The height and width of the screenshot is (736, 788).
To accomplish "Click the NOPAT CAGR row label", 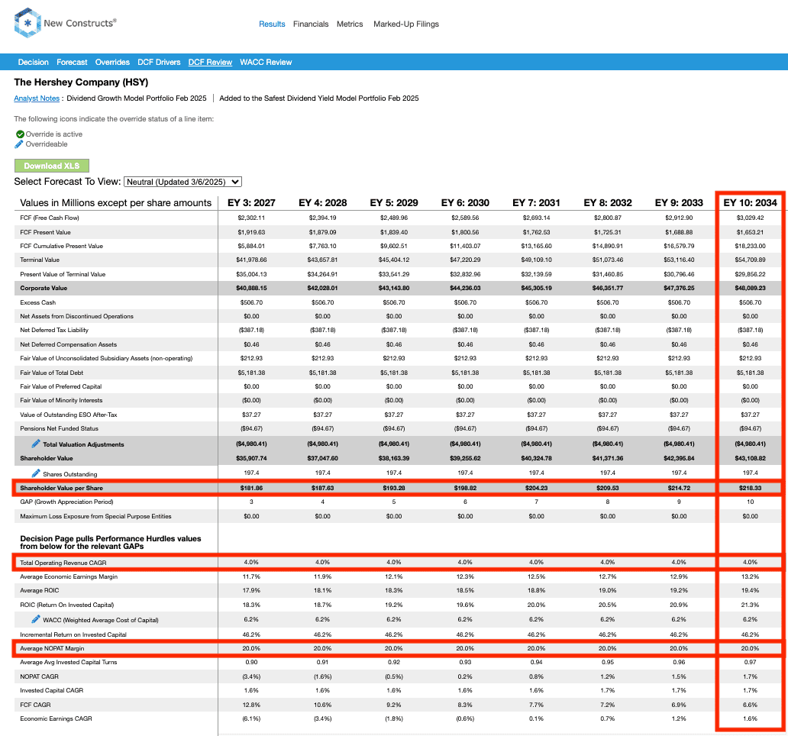I will [x=39, y=676].
